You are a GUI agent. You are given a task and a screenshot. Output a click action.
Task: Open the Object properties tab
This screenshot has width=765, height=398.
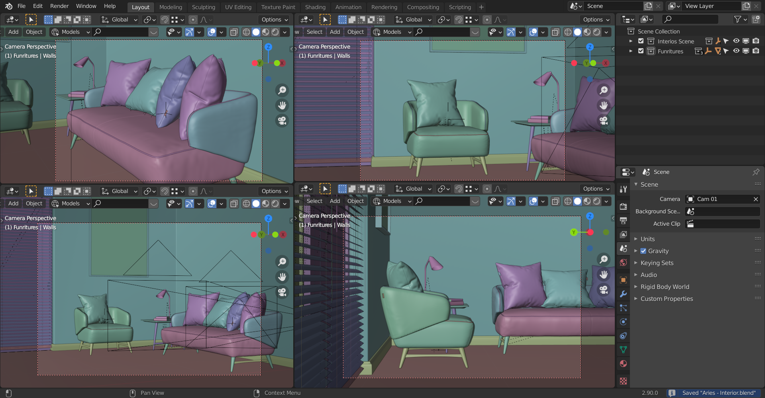(x=624, y=280)
